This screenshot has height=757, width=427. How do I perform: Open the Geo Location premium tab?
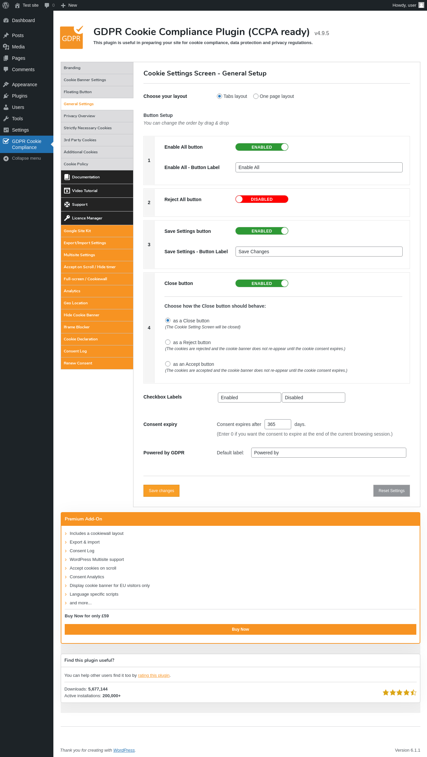[97, 303]
